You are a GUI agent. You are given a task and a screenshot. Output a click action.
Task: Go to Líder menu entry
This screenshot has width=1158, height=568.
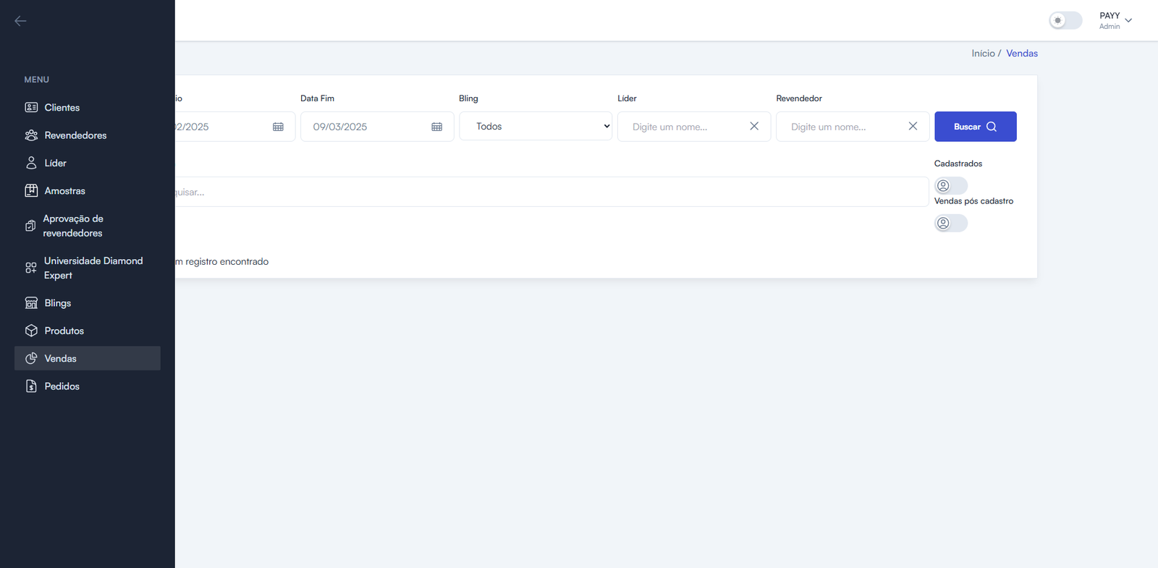pyautogui.click(x=88, y=163)
